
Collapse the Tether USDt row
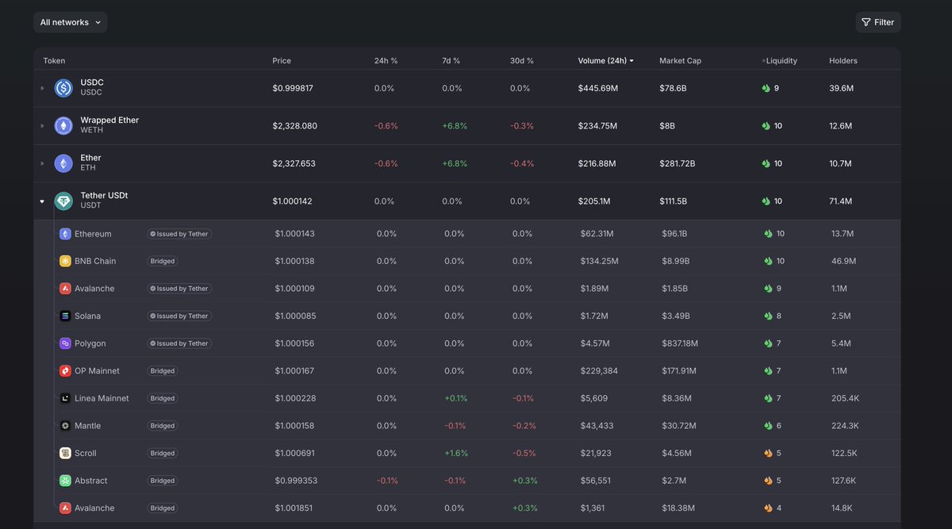pos(43,201)
